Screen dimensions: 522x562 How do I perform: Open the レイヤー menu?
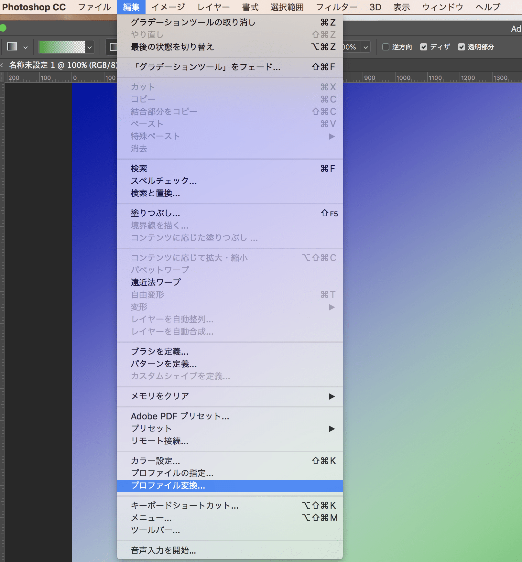(213, 7)
